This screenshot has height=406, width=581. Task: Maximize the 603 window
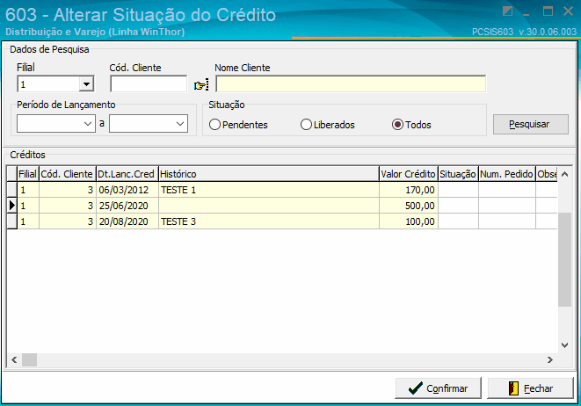tap(548, 11)
